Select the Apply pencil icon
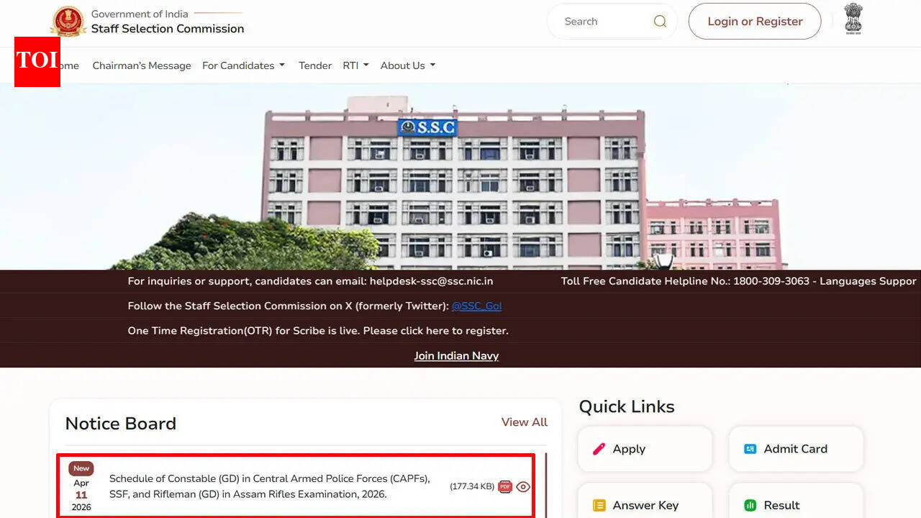921x518 pixels. (599, 448)
